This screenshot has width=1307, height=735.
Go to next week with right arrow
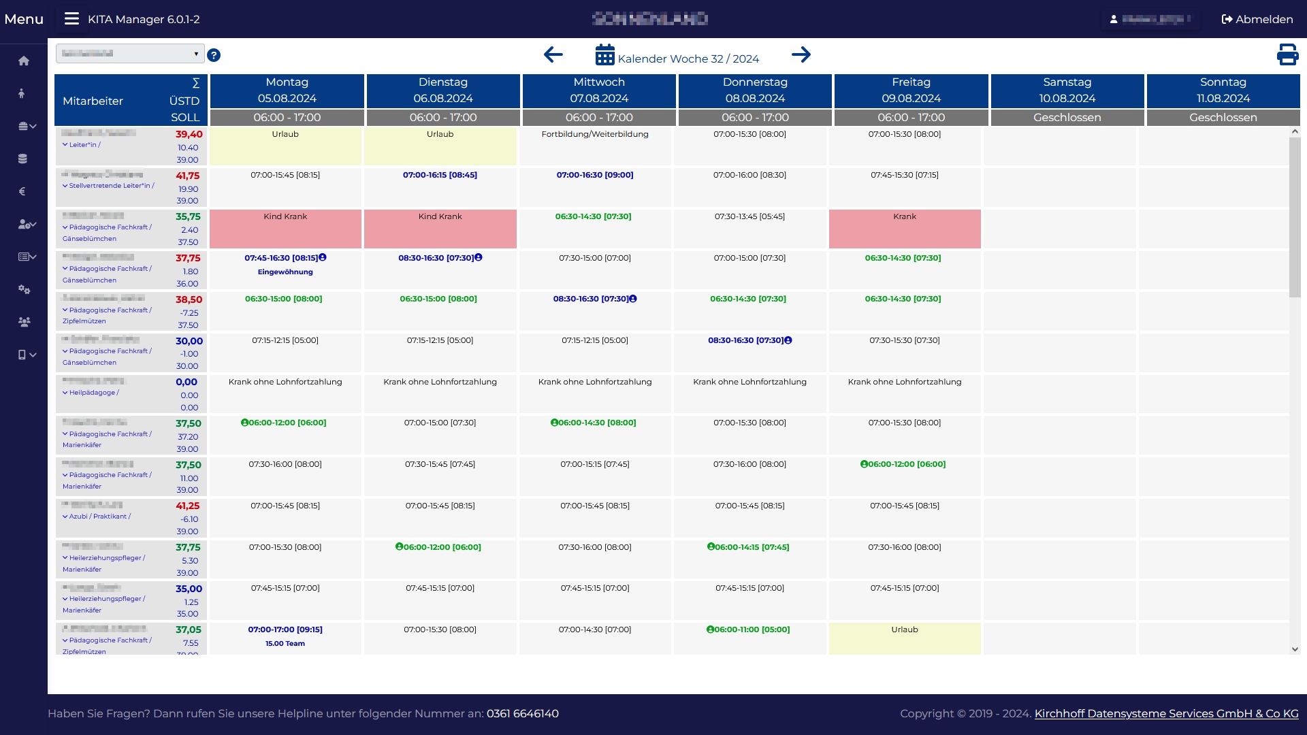pos(801,54)
